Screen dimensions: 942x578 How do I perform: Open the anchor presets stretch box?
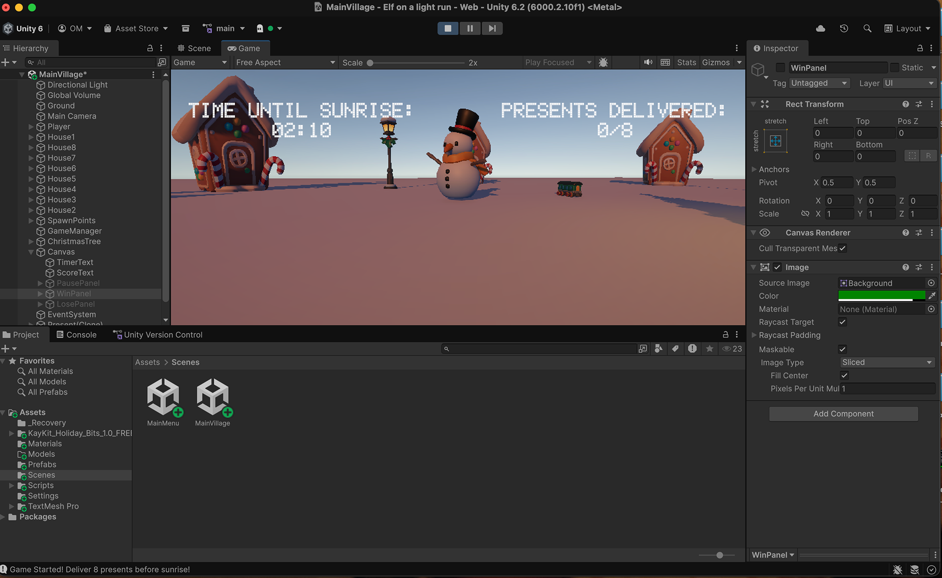[x=775, y=141]
